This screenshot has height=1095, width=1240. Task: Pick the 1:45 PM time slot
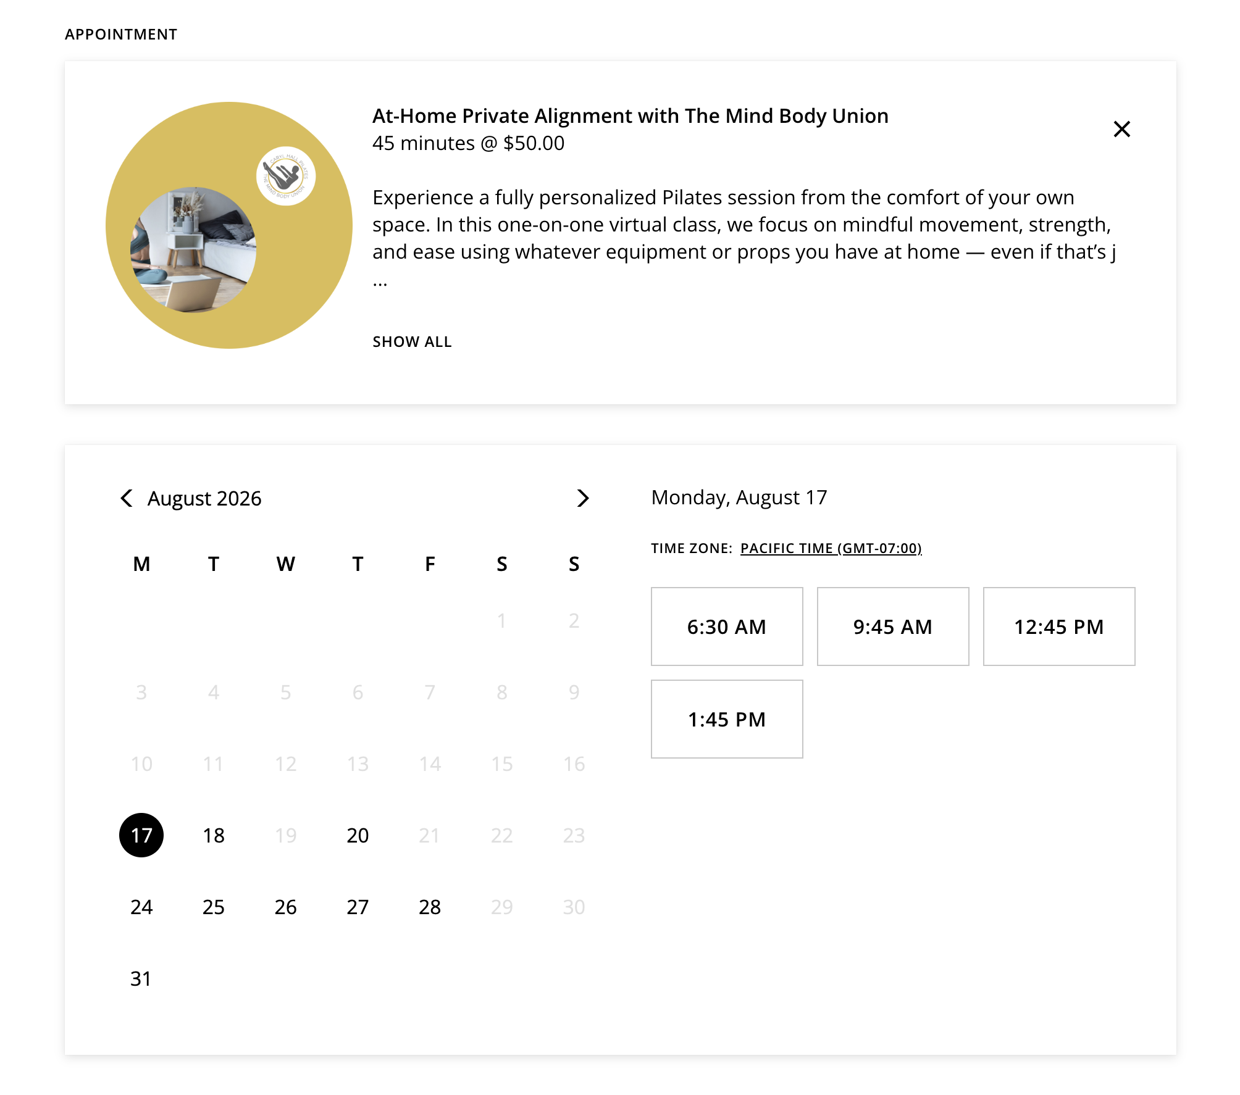click(x=727, y=719)
